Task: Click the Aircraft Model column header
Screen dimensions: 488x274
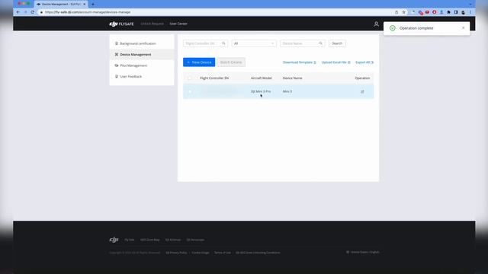Action: pyautogui.click(x=261, y=78)
